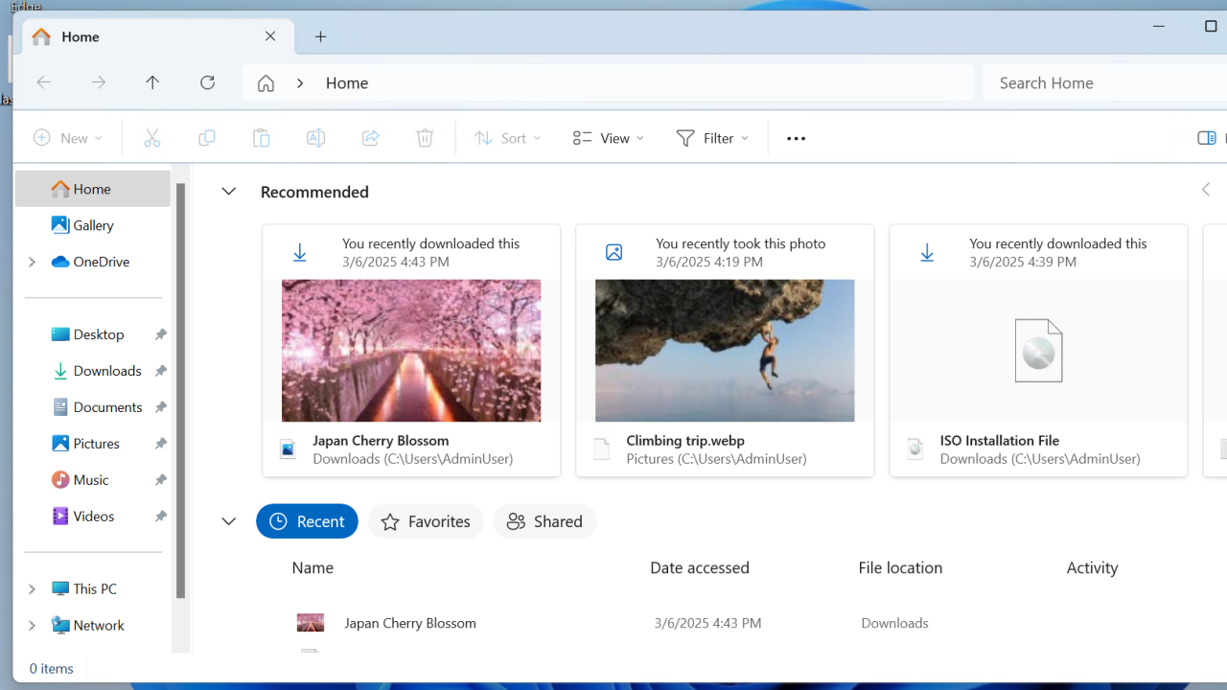Open Gallery in the sidebar
The width and height of the screenshot is (1227, 690).
[93, 225]
